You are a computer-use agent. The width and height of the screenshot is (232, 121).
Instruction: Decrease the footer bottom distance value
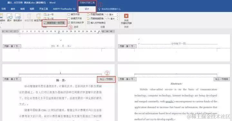(x=118, y=20)
